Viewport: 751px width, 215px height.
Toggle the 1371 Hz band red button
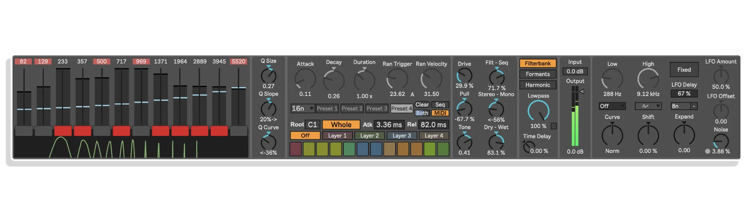[160, 131]
